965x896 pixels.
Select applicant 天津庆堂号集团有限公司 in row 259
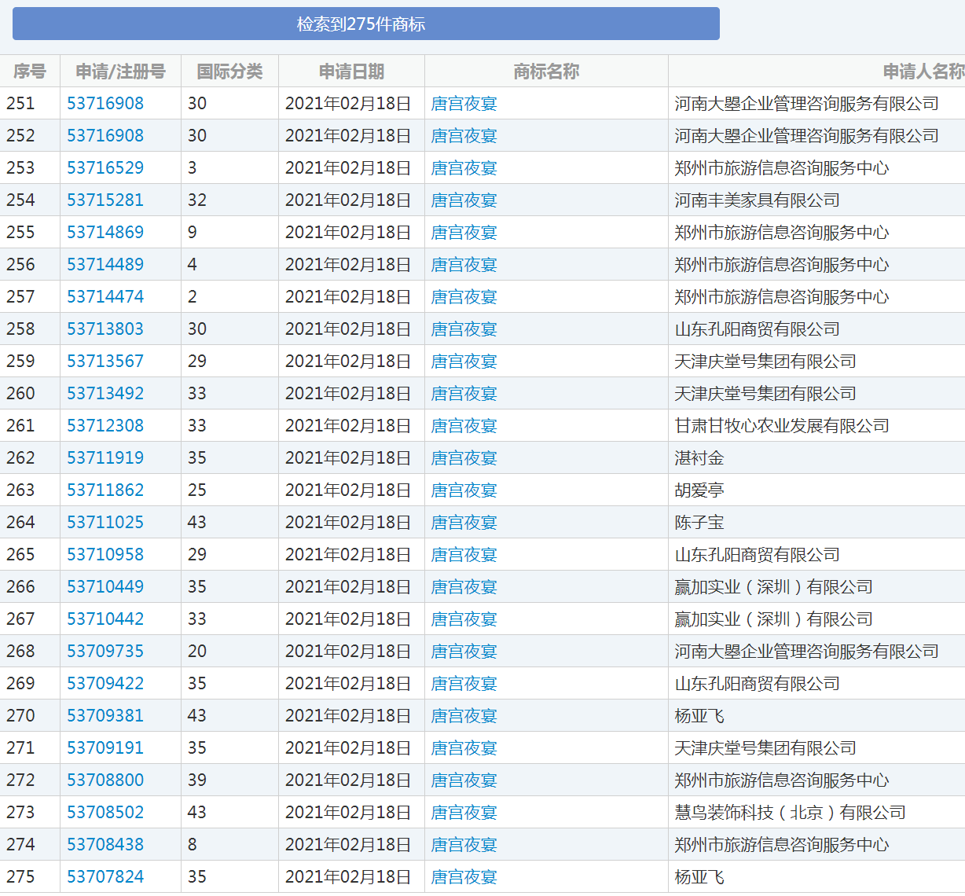(x=765, y=361)
